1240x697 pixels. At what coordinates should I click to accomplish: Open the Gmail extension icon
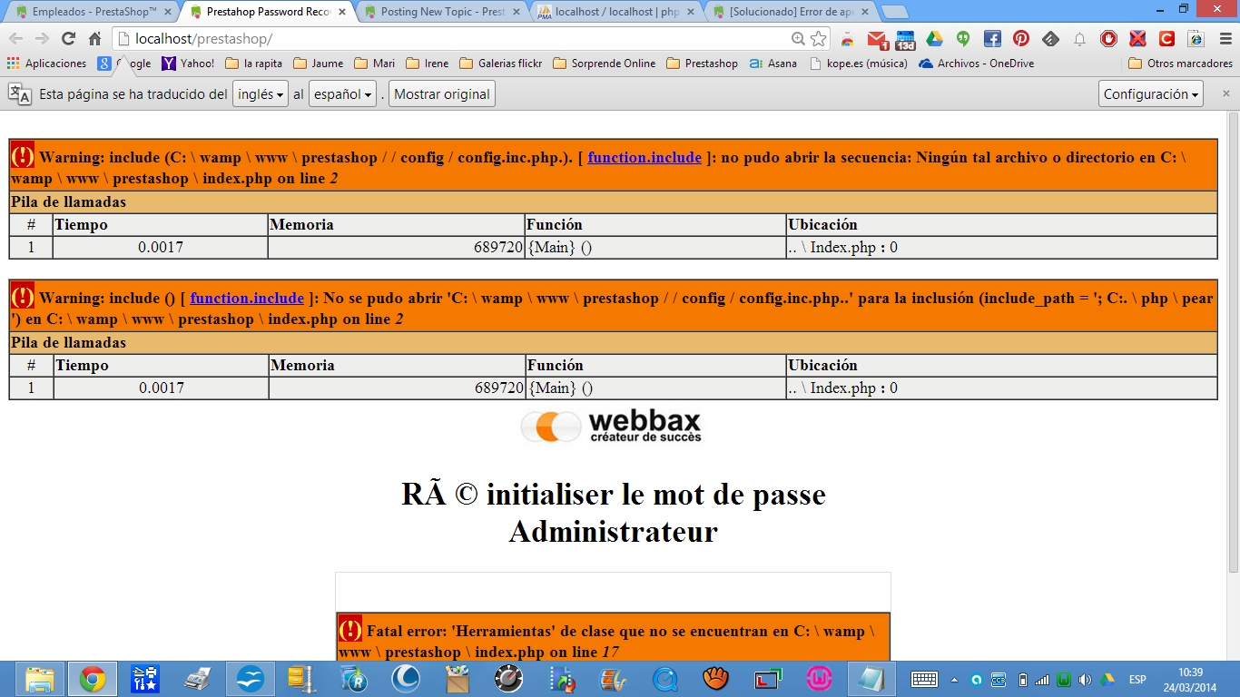click(876, 39)
